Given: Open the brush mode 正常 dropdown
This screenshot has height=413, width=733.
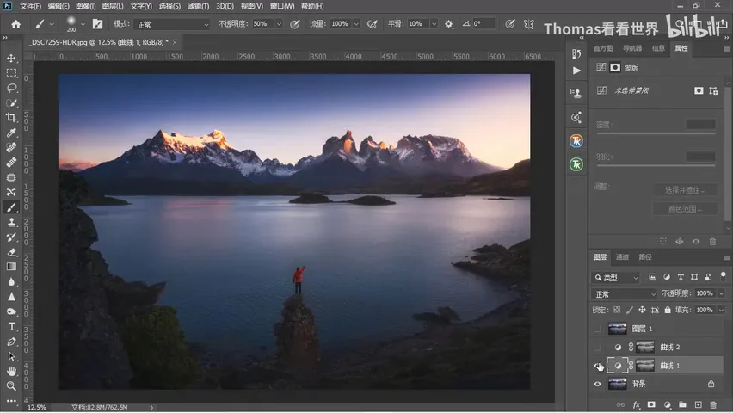Looking at the screenshot, I should pyautogui.click(x=171, y=24).
